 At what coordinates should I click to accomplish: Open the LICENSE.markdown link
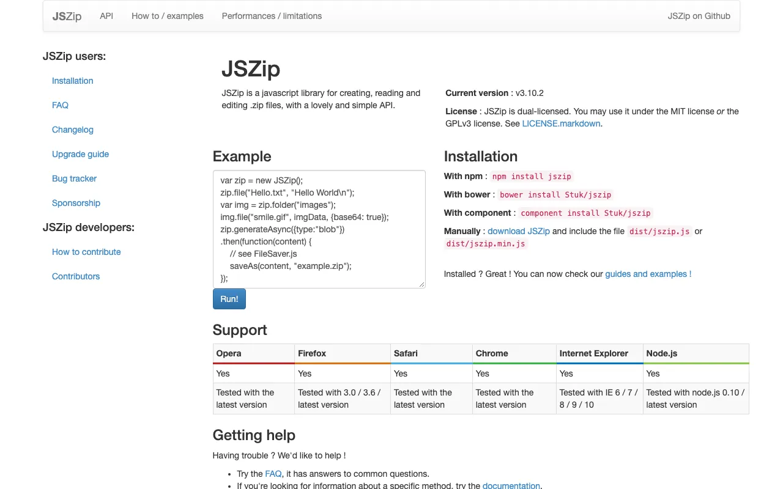[x=561, y=123]
